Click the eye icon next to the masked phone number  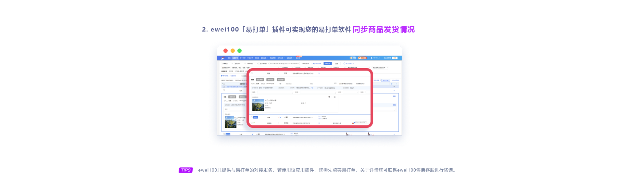(x=280, y=84)
